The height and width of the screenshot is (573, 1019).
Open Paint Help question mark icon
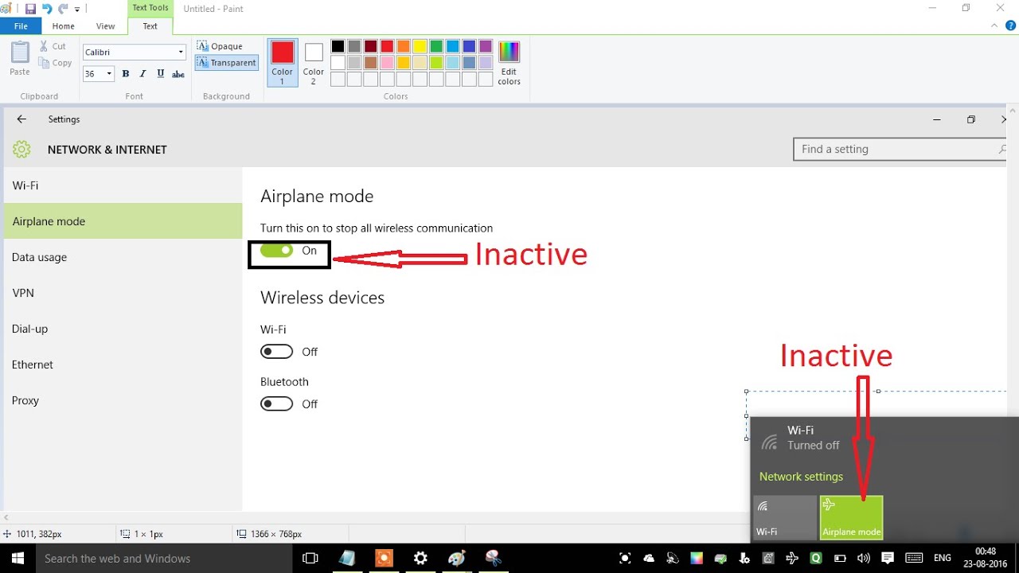pyautogui.click(x=1011, y=26)
